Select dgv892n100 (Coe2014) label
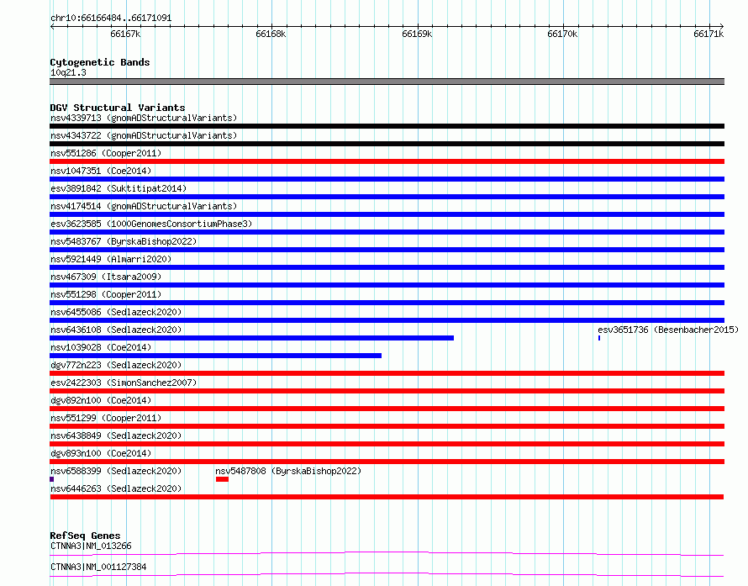748x586 pixels. coord(101,400)
